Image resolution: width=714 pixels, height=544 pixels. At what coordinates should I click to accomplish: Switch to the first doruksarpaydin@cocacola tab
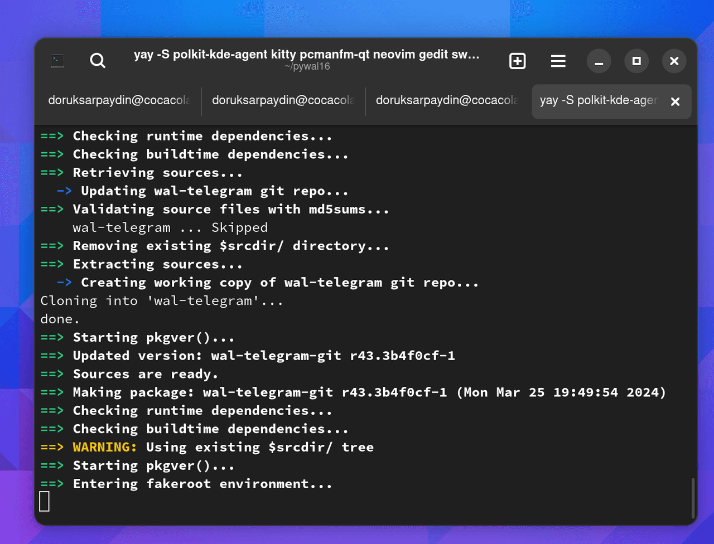(119, 101)
